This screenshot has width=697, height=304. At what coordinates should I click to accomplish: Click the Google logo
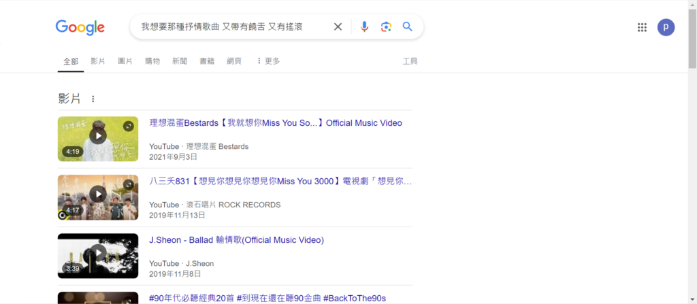point(80,27)
